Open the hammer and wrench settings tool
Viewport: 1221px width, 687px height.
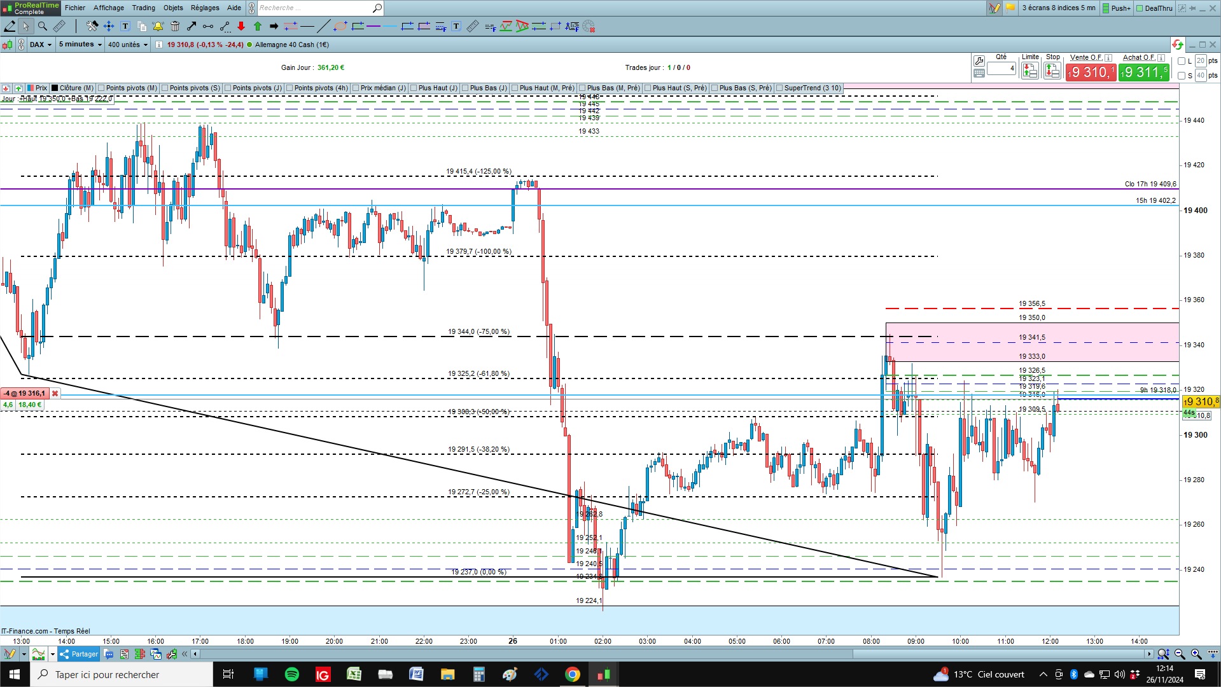tap(92, 26)
